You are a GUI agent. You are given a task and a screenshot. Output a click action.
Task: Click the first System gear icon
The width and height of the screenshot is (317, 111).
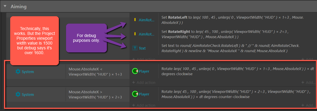click(18, 72)
